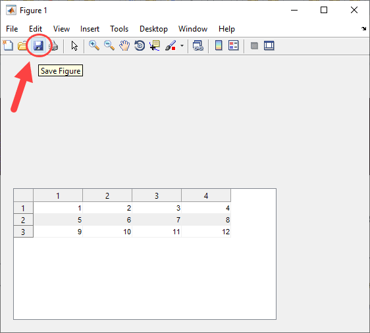Save the figure with the floppy disk icon

pyautogui.click(x=38, y=45)
